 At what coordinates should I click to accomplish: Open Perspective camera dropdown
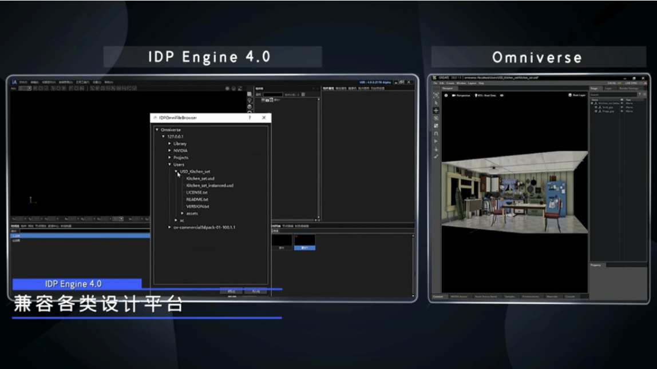click(x=461, y=95)
